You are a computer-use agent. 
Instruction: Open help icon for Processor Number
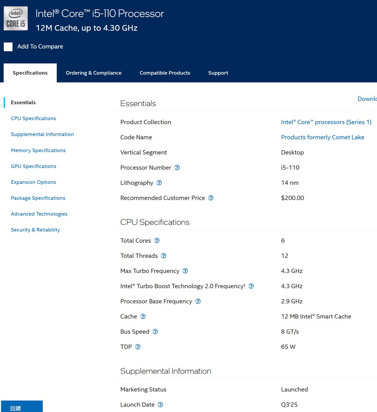(177, 167)
